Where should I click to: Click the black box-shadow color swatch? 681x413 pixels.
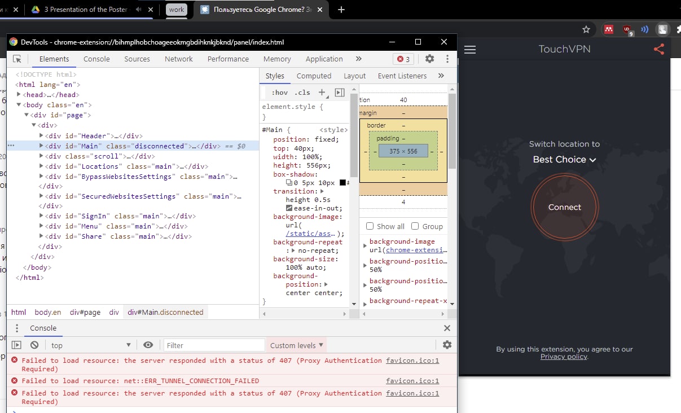pyautogui.click(x=342, y=183)
